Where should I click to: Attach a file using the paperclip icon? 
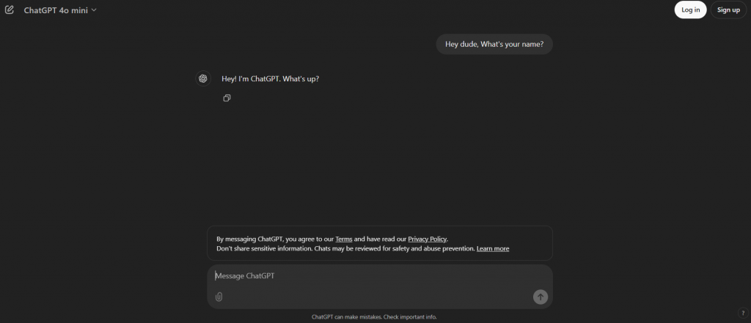point(219,297)
